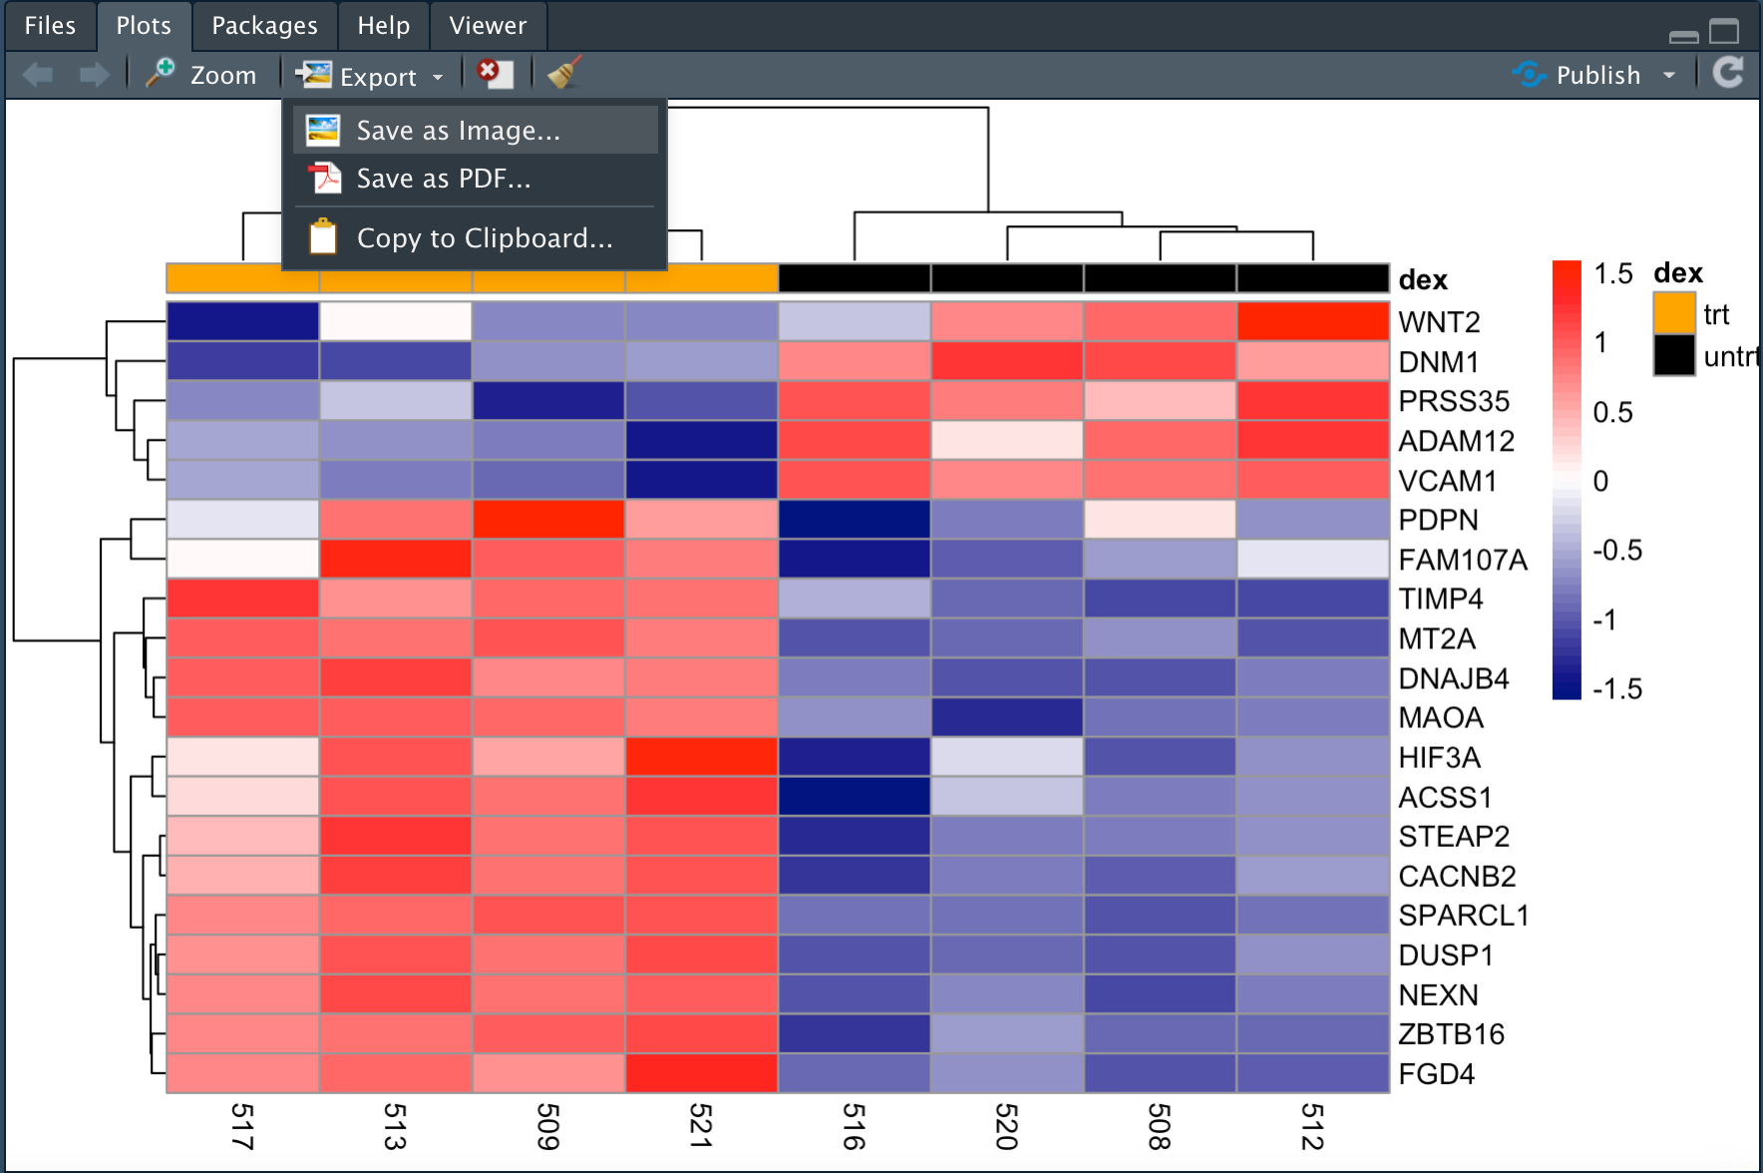Click the previous plot back arrow
1763x1173 pixels.
pos(38,75)
